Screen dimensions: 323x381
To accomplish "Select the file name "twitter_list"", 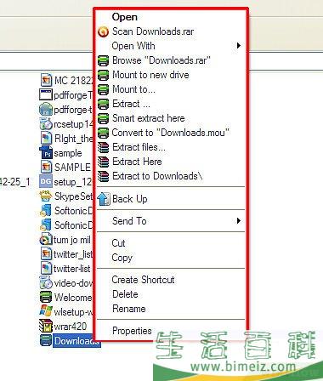I will pos(73,254).
